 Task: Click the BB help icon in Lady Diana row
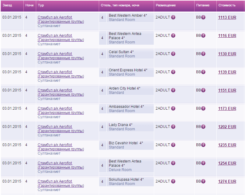point(203,127)
